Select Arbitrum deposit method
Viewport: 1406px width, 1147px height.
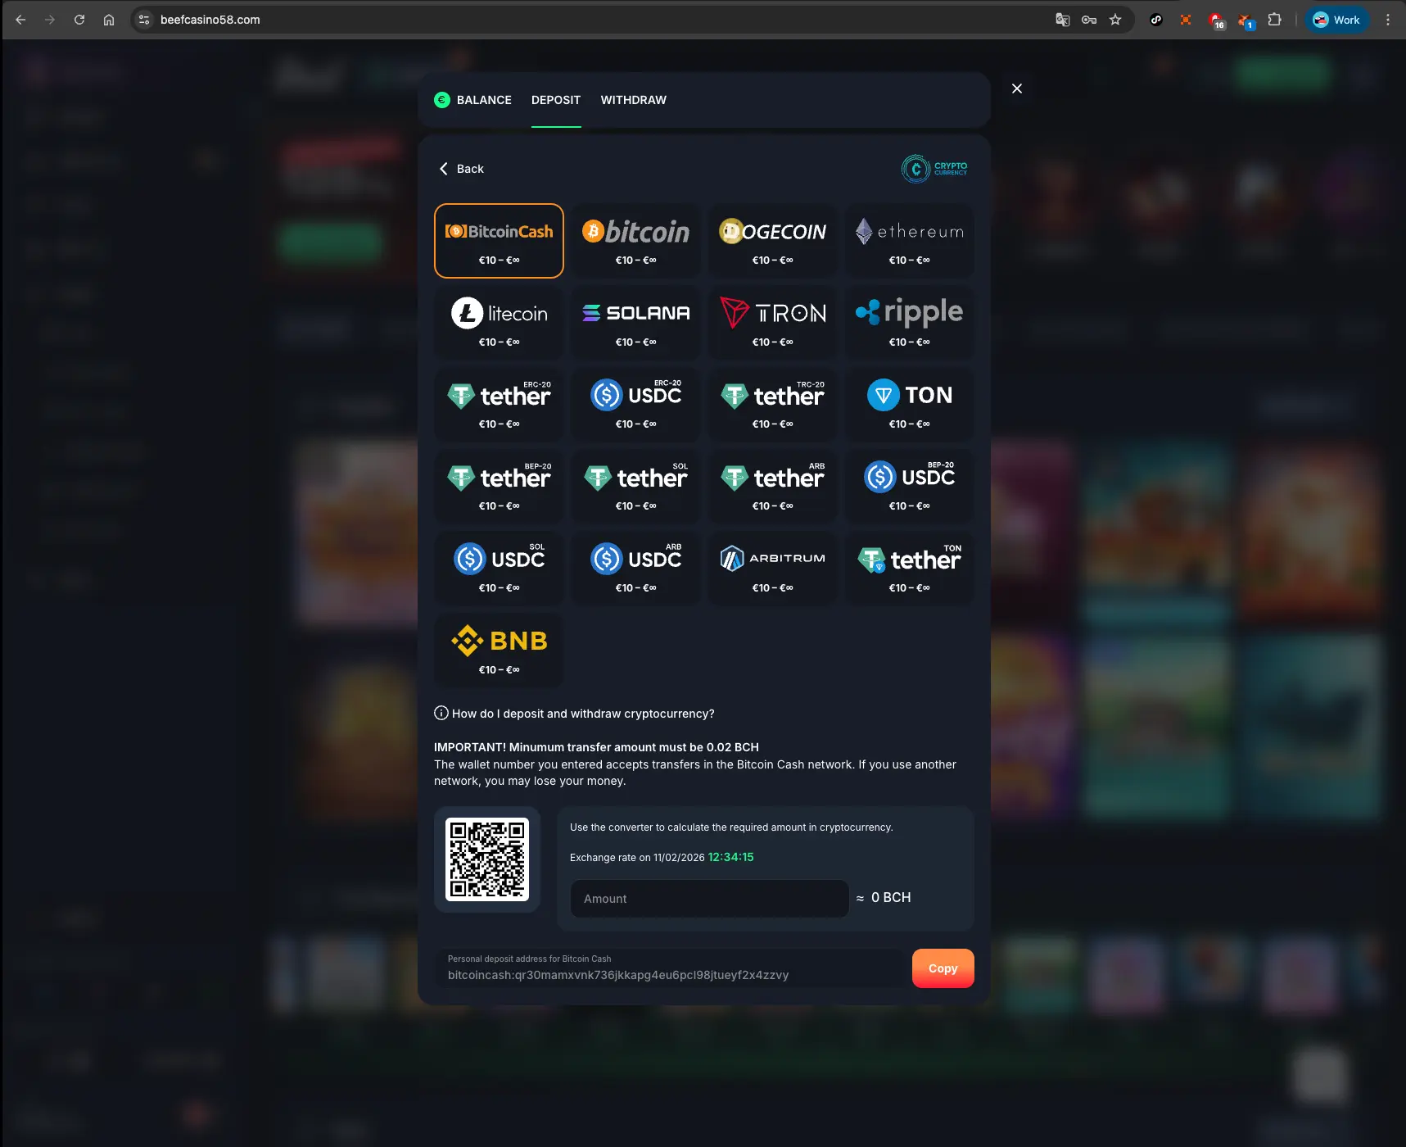772,569
